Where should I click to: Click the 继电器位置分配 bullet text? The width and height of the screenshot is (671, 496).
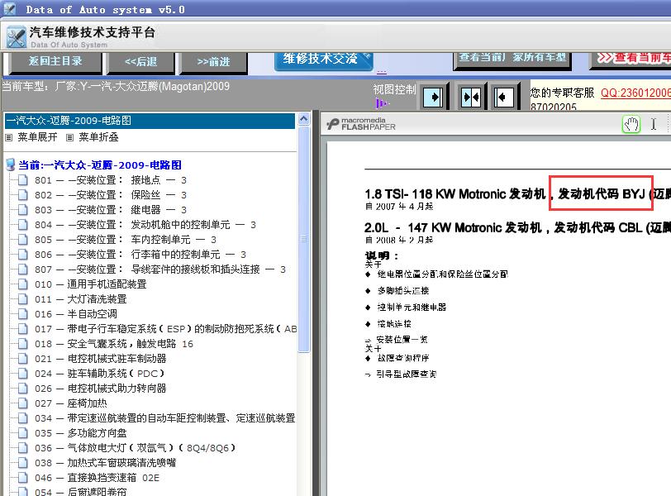coord(442,274)
